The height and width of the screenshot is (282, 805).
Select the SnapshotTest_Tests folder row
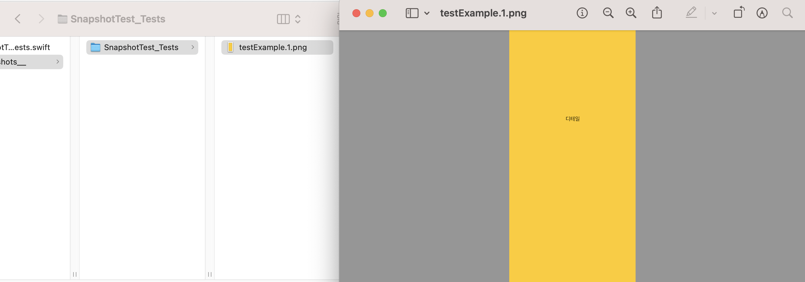[x=142, y=47]
